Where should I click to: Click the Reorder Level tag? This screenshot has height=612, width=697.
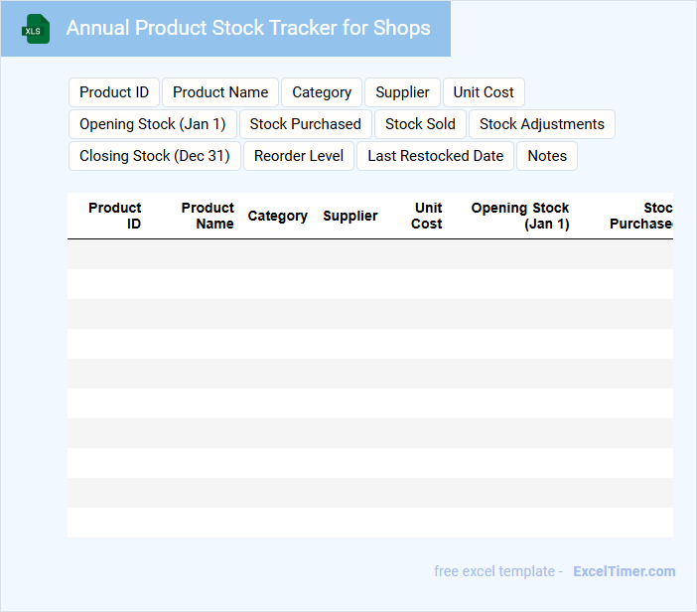click(299, 156)
